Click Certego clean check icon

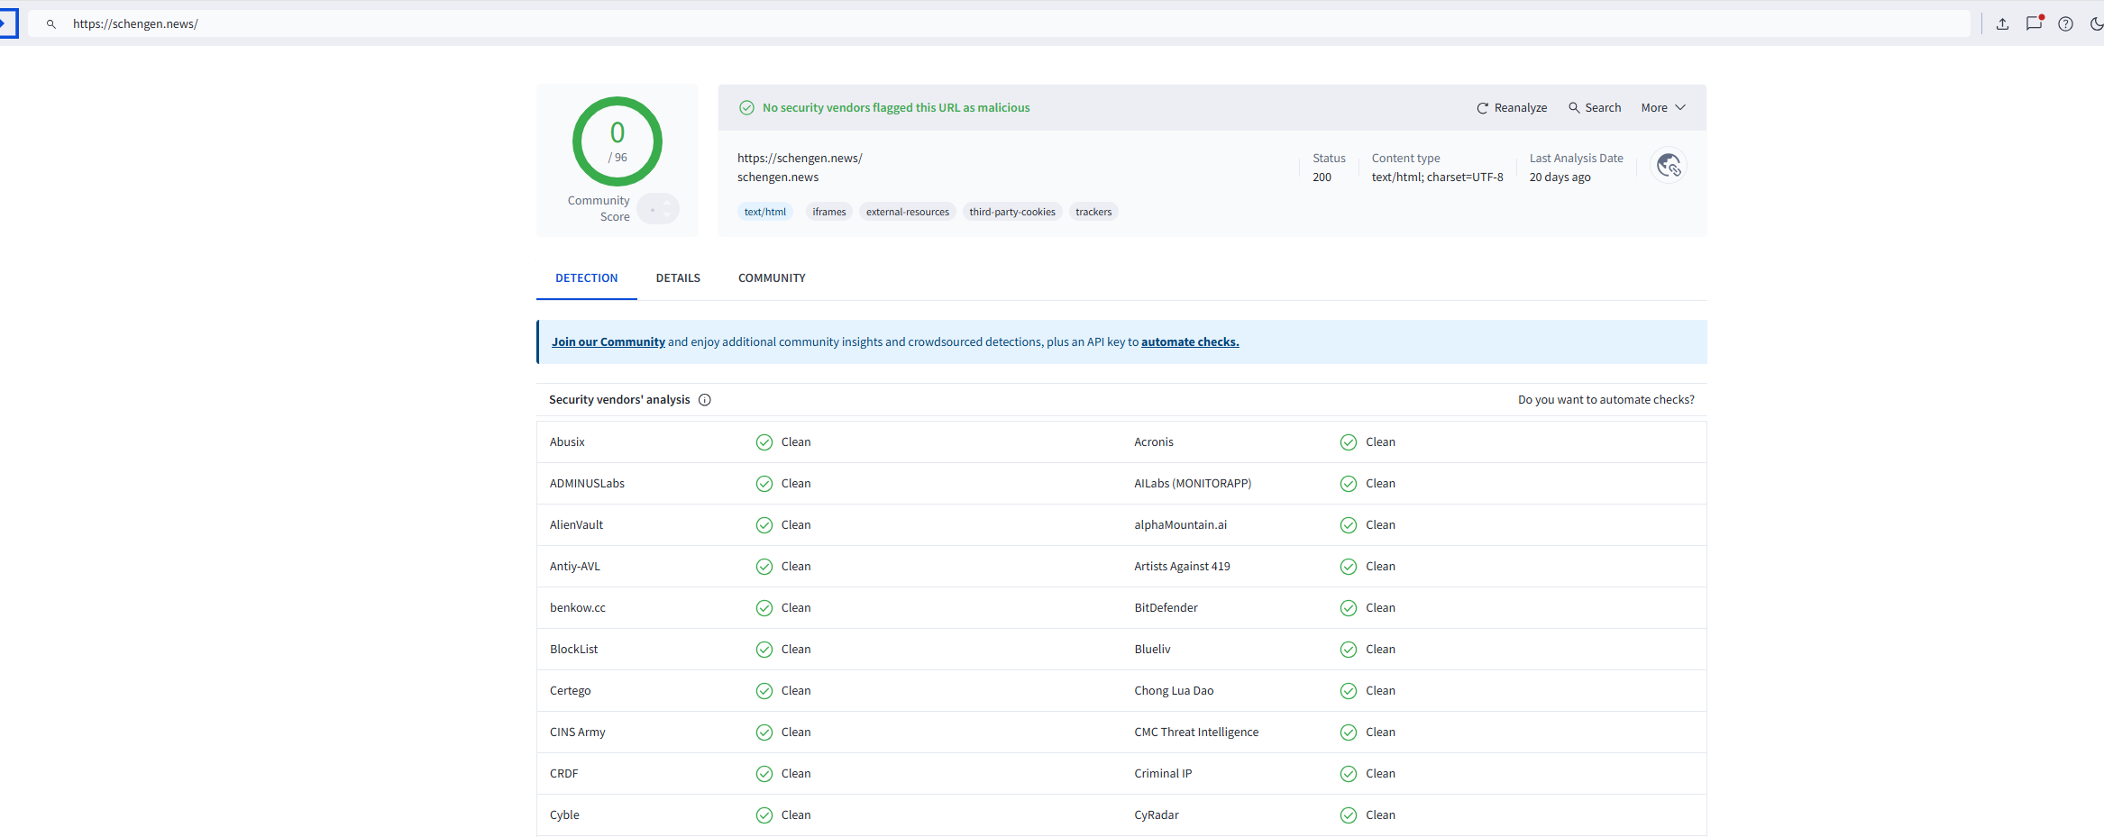(x=764, y=691)
